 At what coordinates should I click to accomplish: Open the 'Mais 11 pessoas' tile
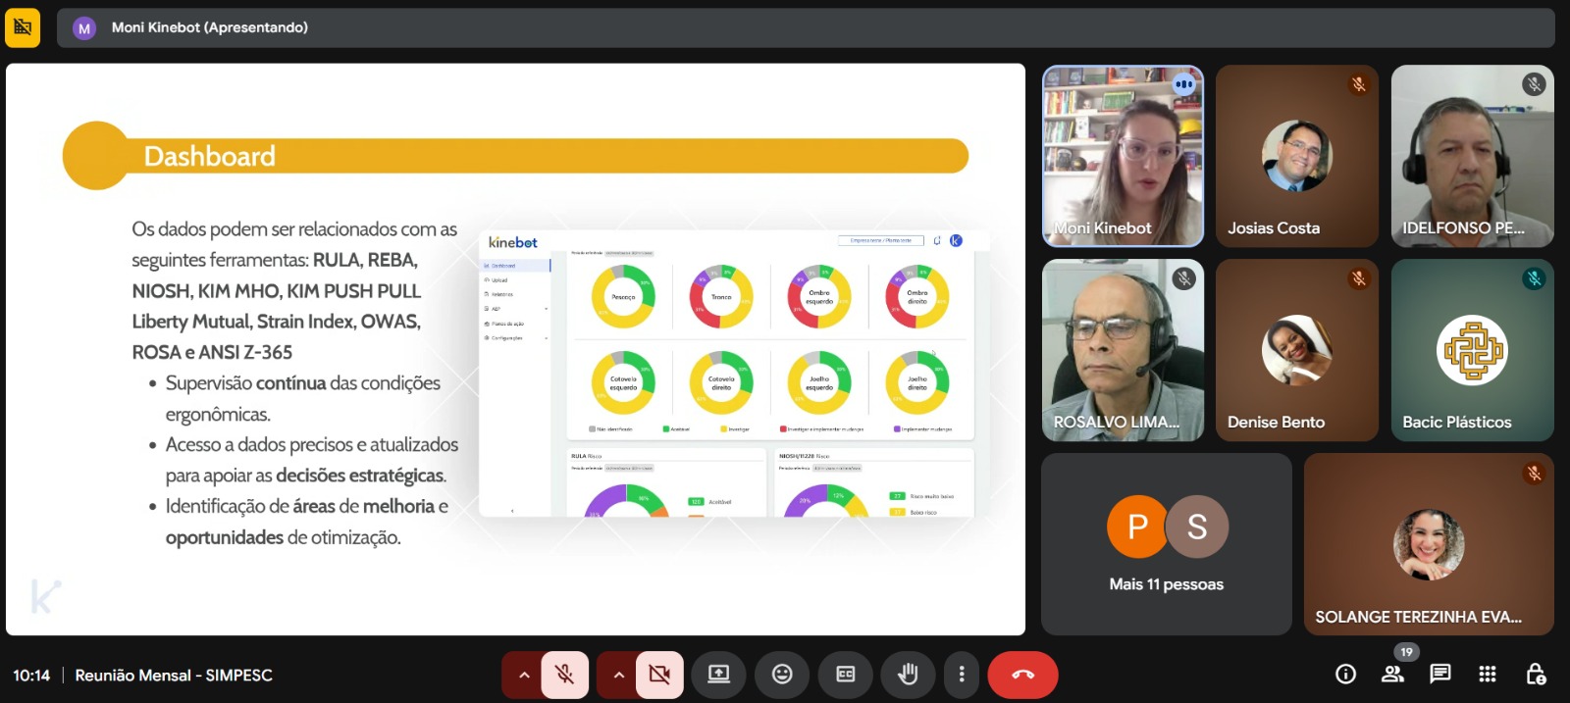coord(1166,544)
